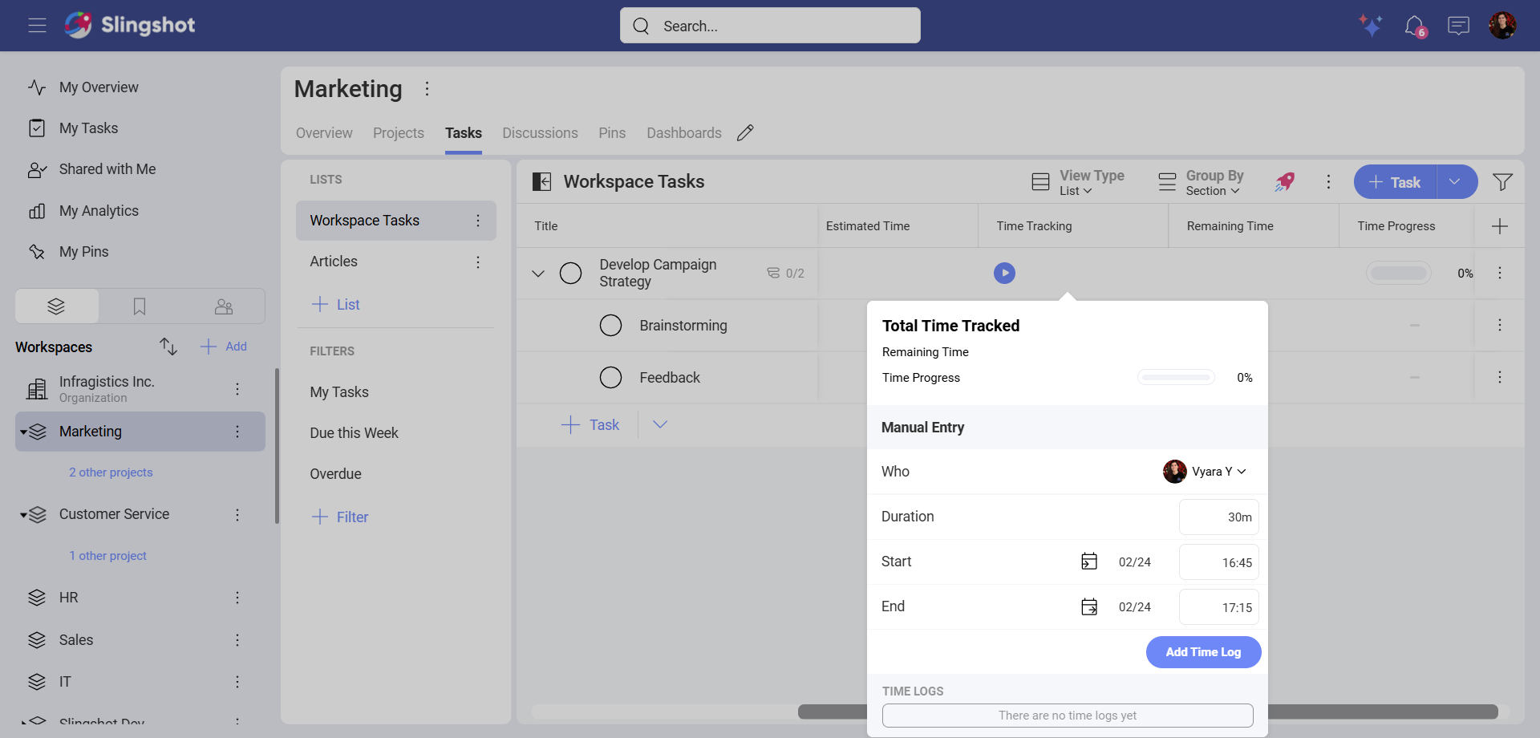Open 2 other projects link
The height and width of the screenshot is (738, 1540).
111,472
